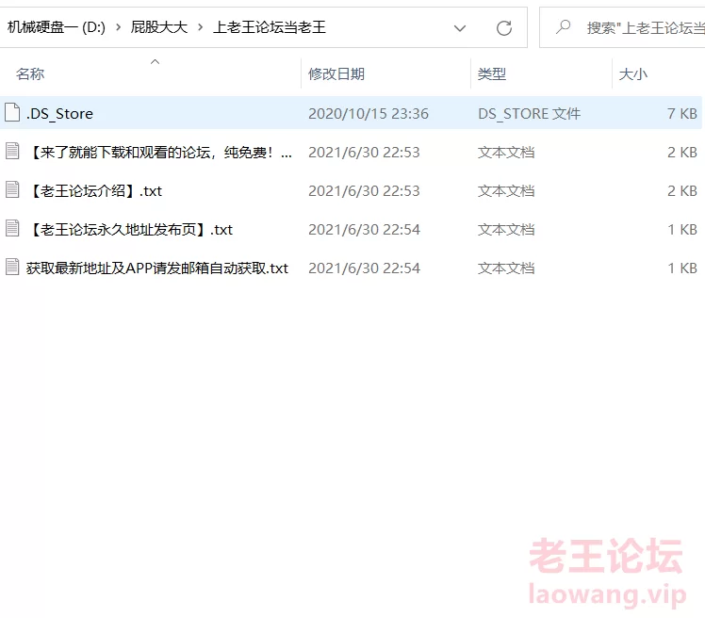This screenshot has width=705, height=618.
Task: Click the icon of 获取最新地址及APP请发邮箱自动获取.txt
Action: (12, 267)
